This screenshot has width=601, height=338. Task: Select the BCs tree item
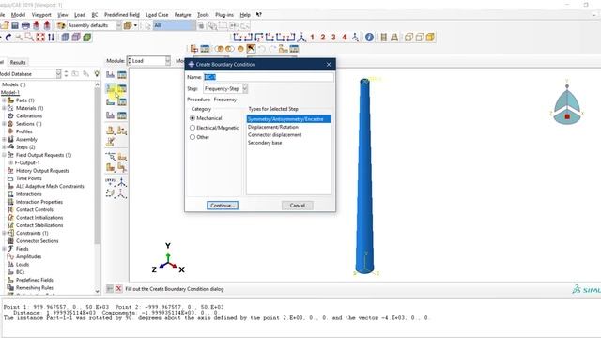coord(20,272)
